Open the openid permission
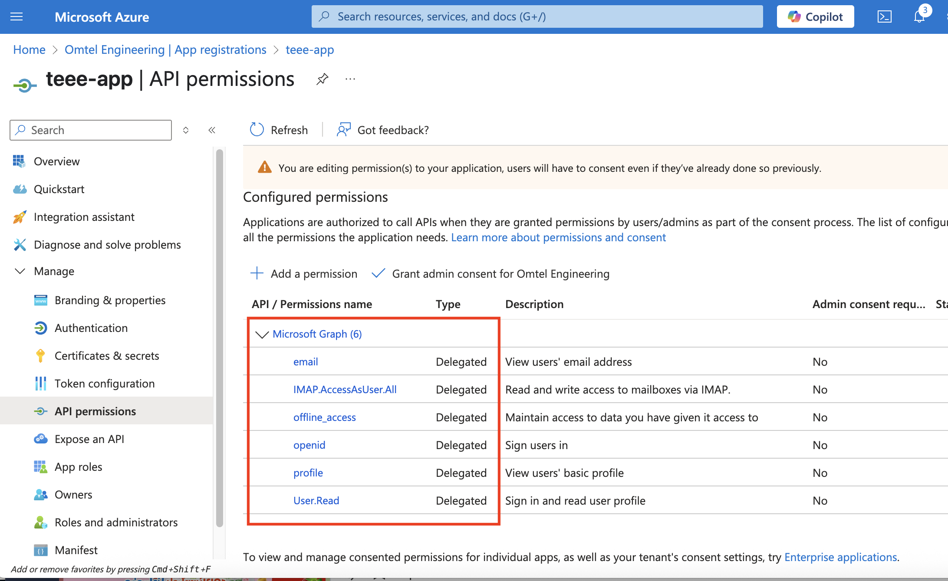This screenshot has width=948, height=581. (x=309, y=445)
